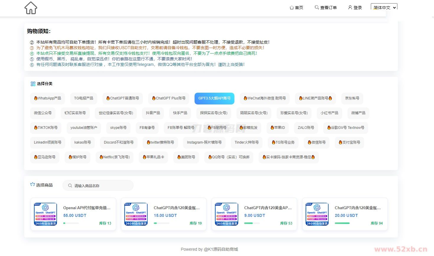Click the magnifier icon inside the search box
Screen dimensions: 434x256
(70, 185)
